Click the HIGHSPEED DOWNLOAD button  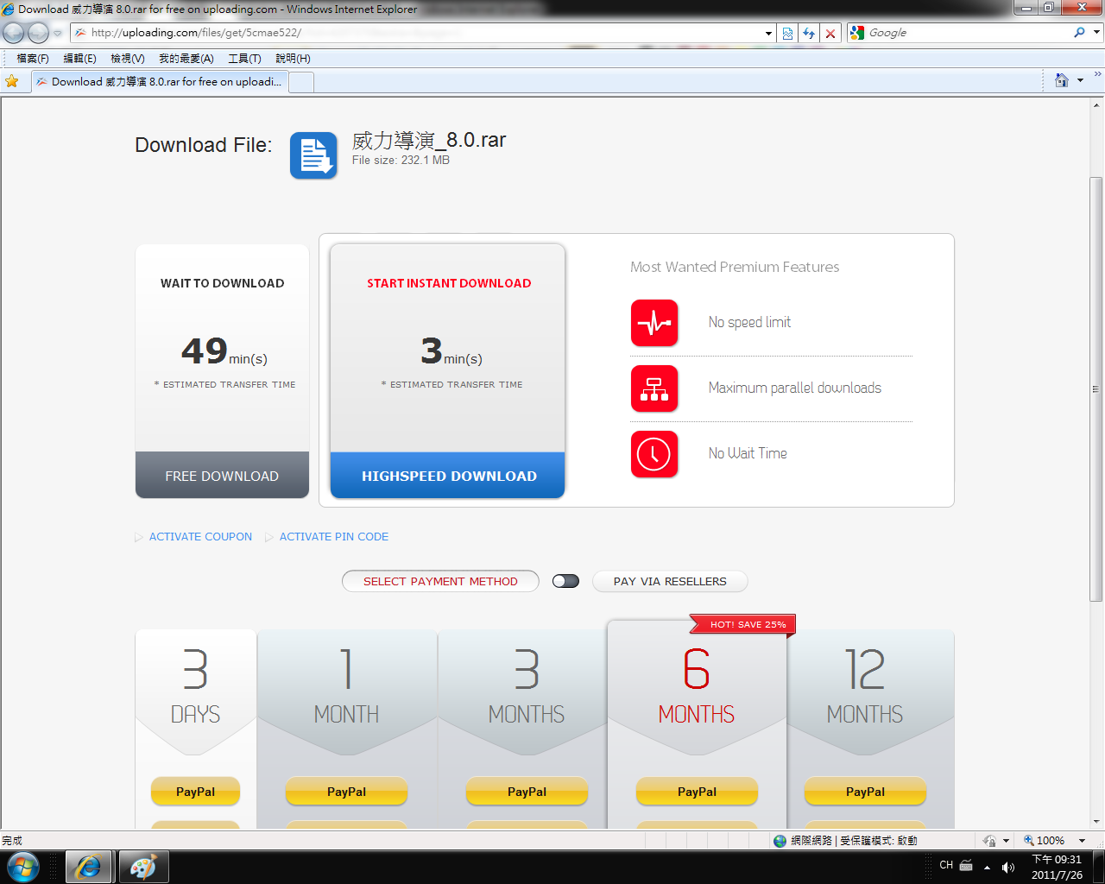pos(448,476)
